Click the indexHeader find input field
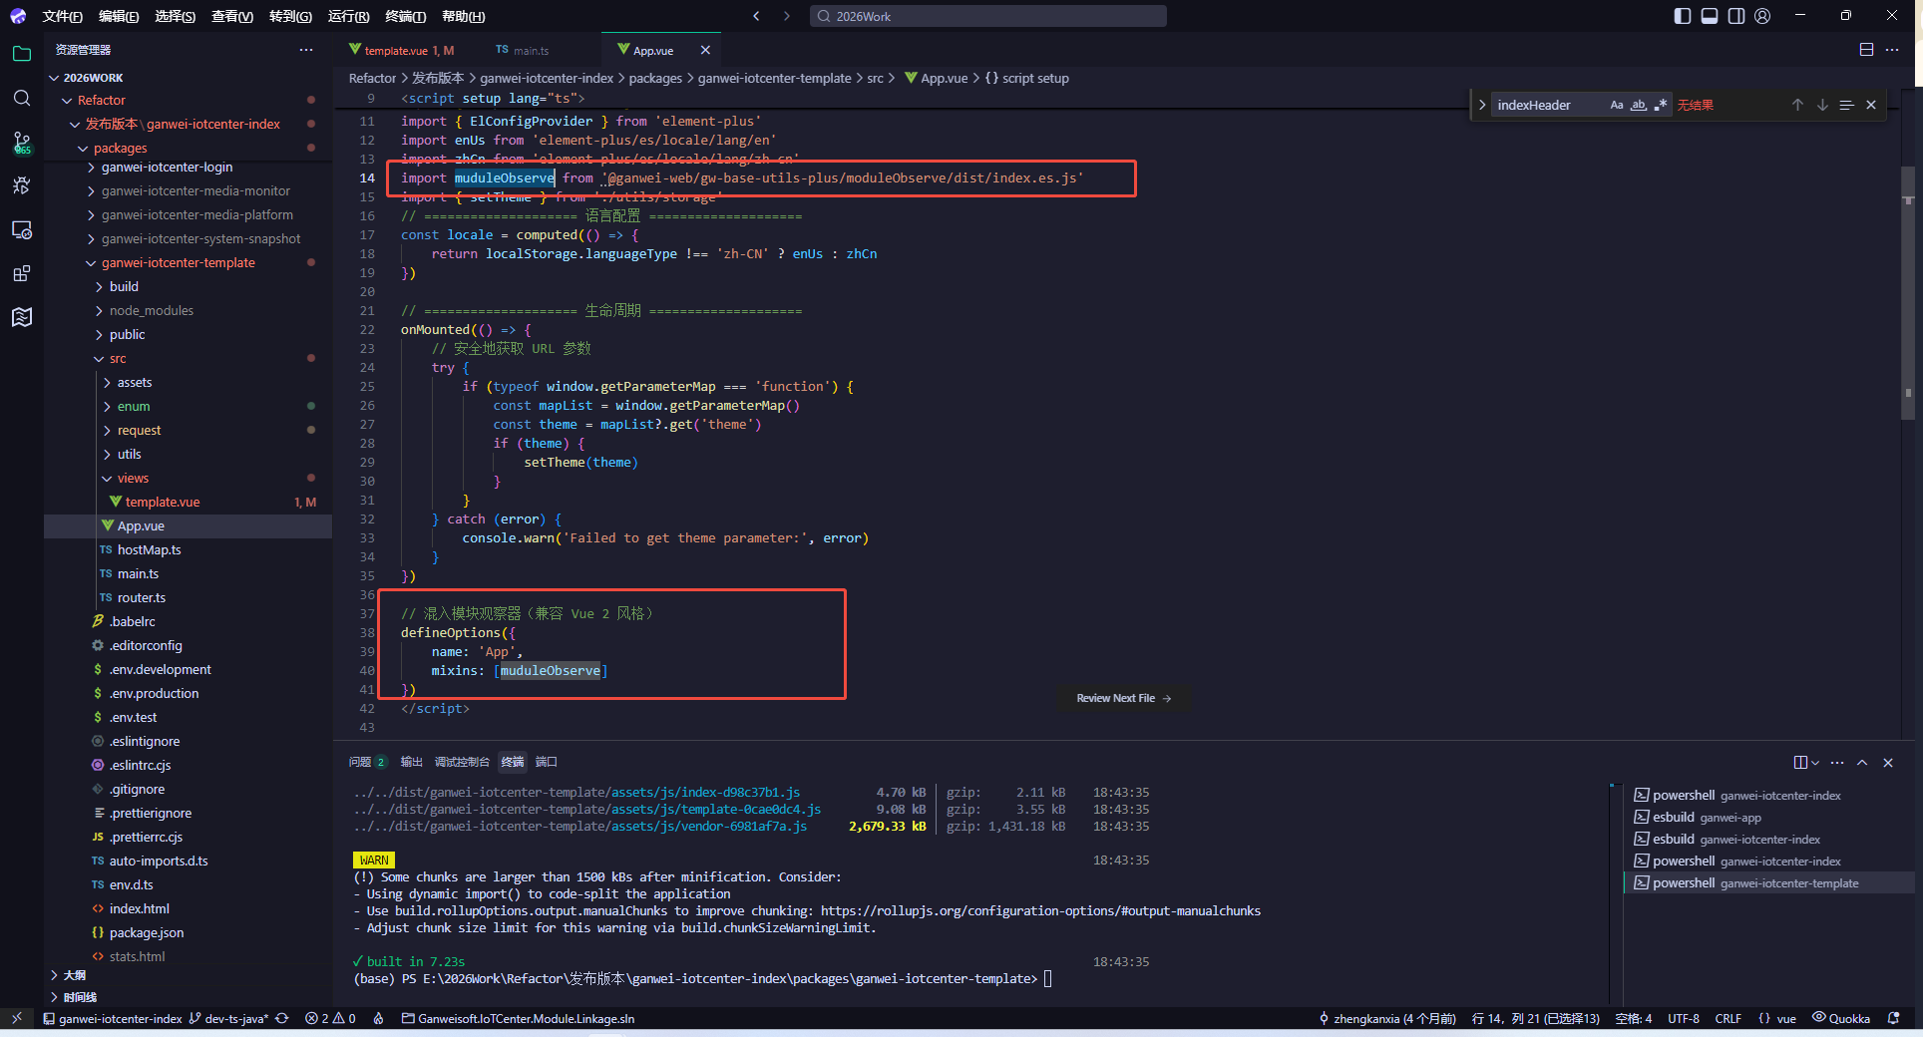The height and width of the screenshot is (1037, 1923). 1549,105
